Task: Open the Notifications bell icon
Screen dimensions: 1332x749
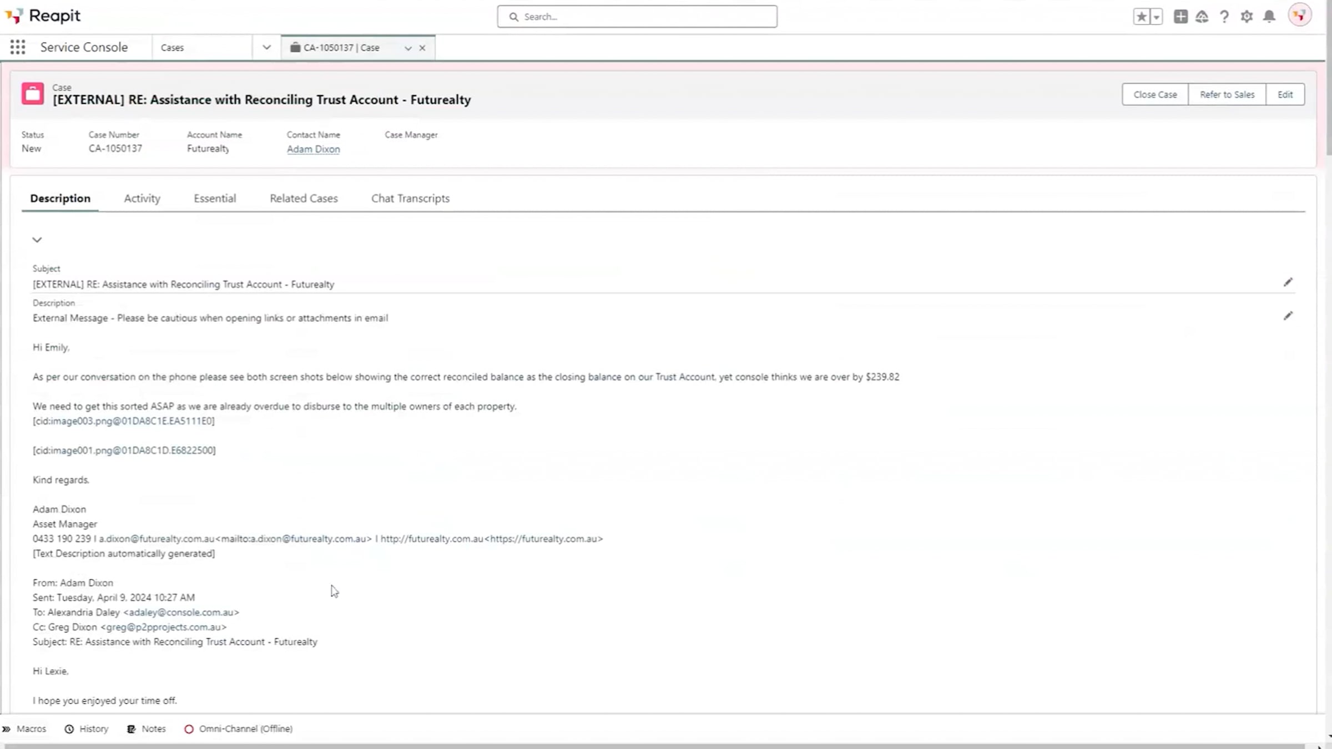Action: 1269,17
